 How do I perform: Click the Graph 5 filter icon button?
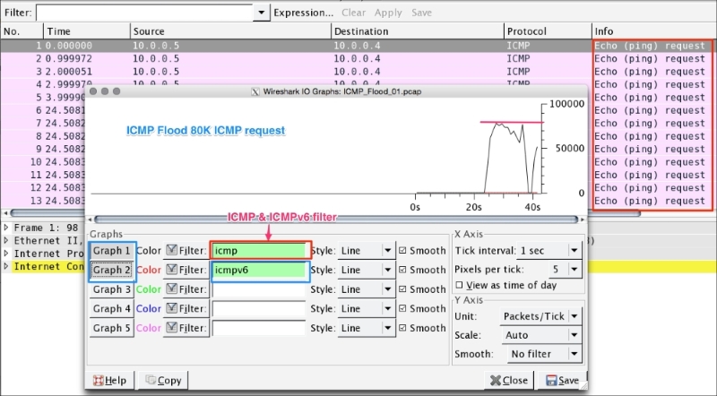(186, 328)
